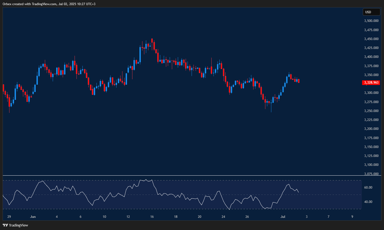Click the RSI 40.00 scale label
The width and height of the screenshot is (384, 230).
coord(368,202)
